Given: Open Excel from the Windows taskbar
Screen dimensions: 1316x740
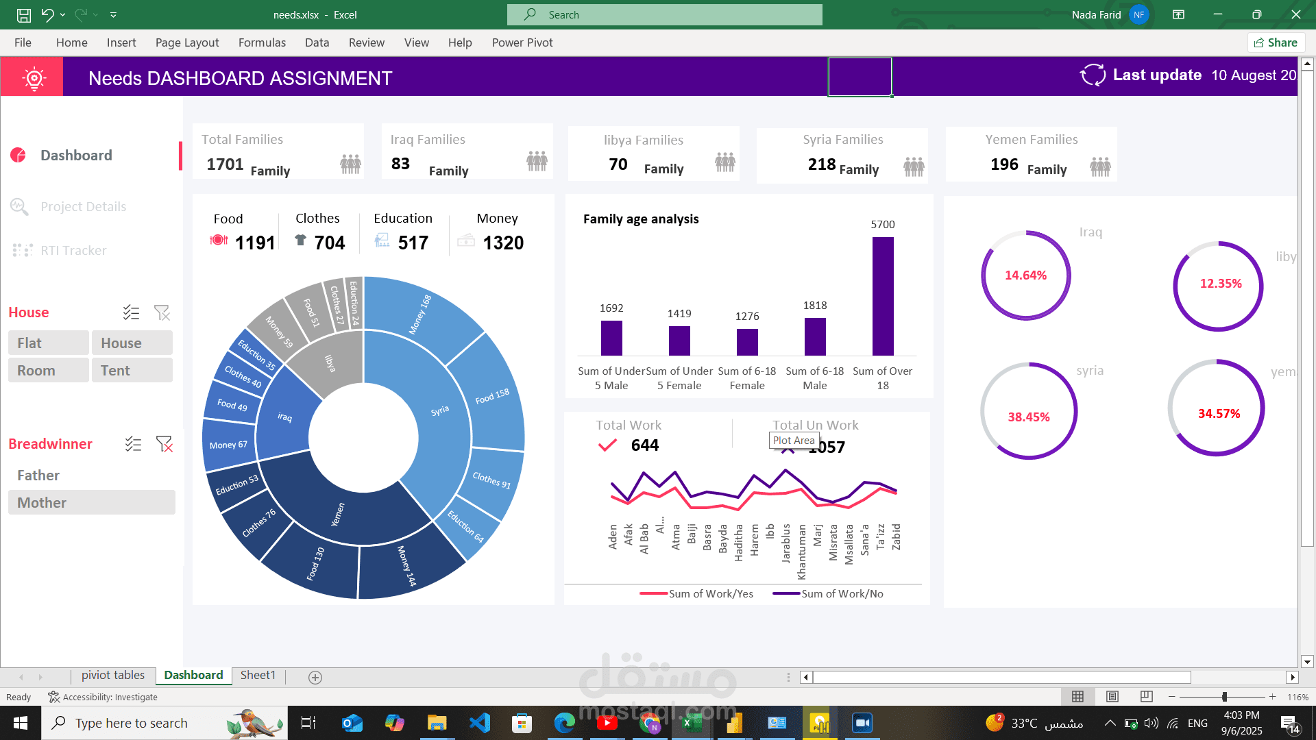Looking at the screenshot, I should pos(692,723).
